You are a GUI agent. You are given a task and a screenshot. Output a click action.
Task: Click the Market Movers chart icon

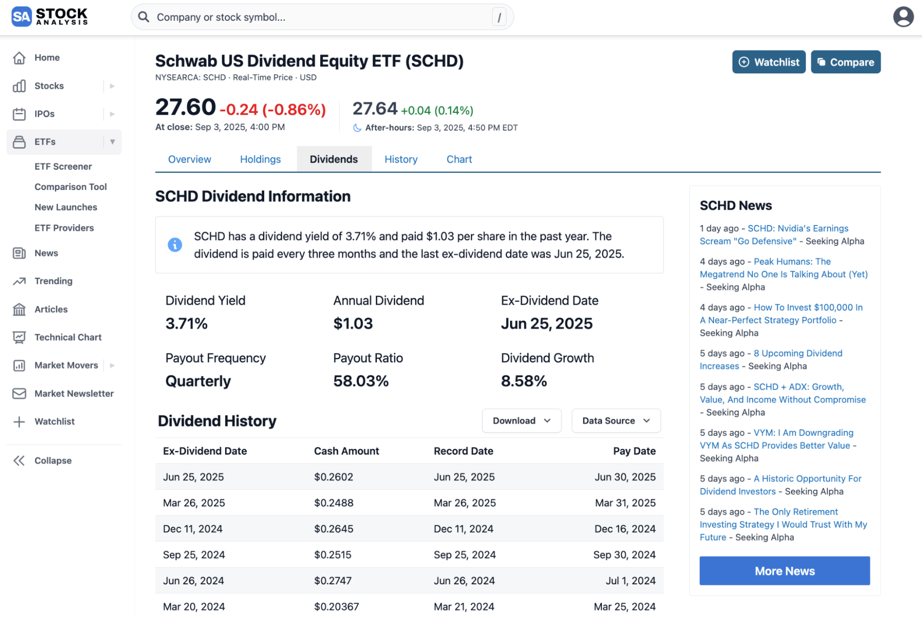19,366
